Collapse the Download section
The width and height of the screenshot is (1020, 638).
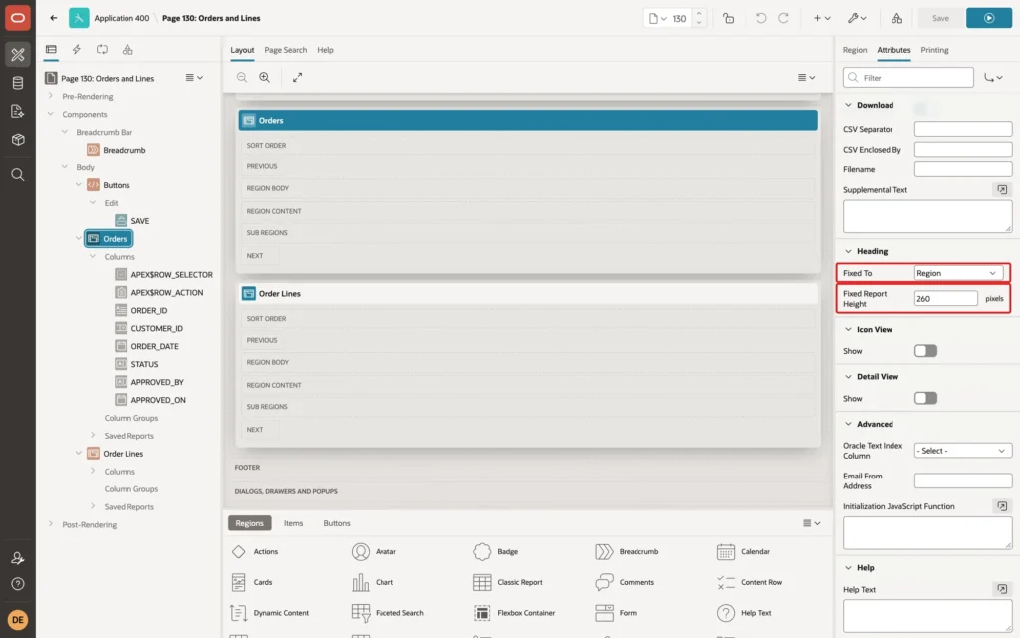848,105
